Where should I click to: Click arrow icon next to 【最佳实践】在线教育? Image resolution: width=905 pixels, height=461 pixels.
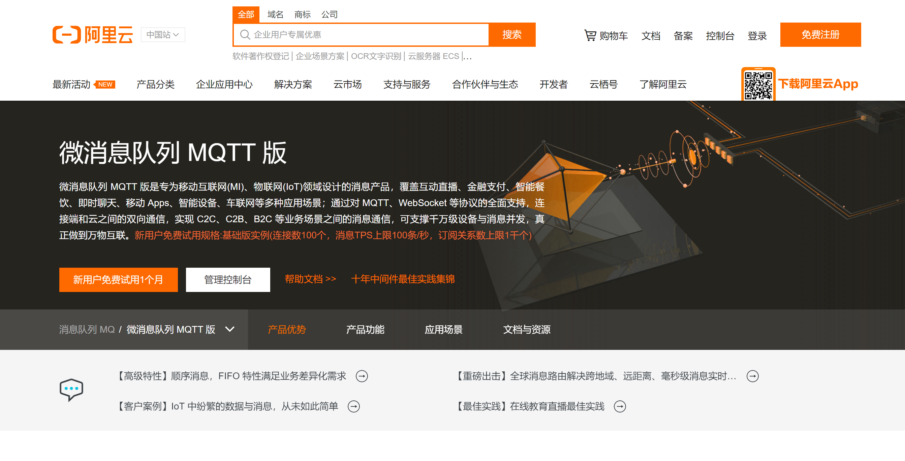click(x=620, y=406)
